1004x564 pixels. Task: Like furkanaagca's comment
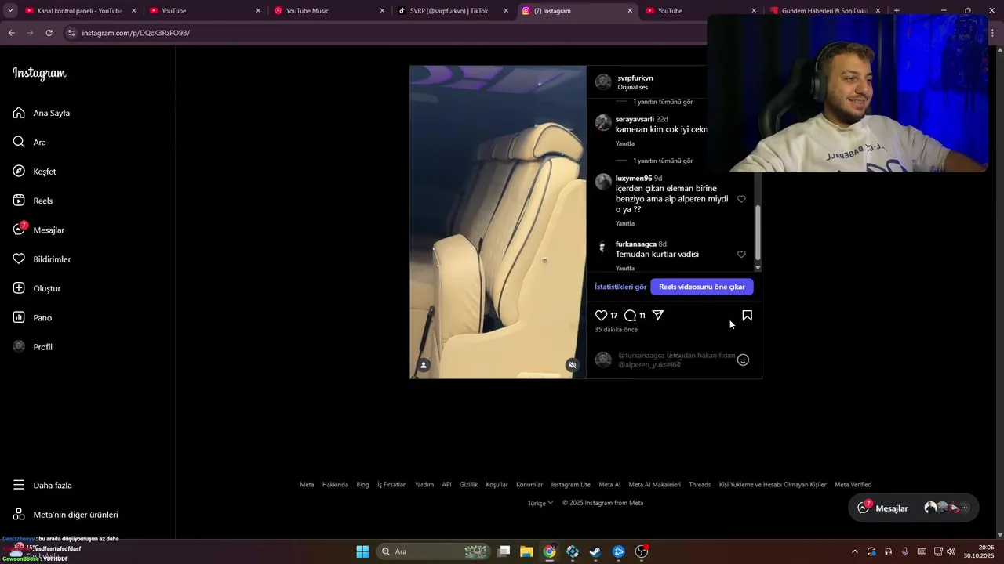click(741, 255)
